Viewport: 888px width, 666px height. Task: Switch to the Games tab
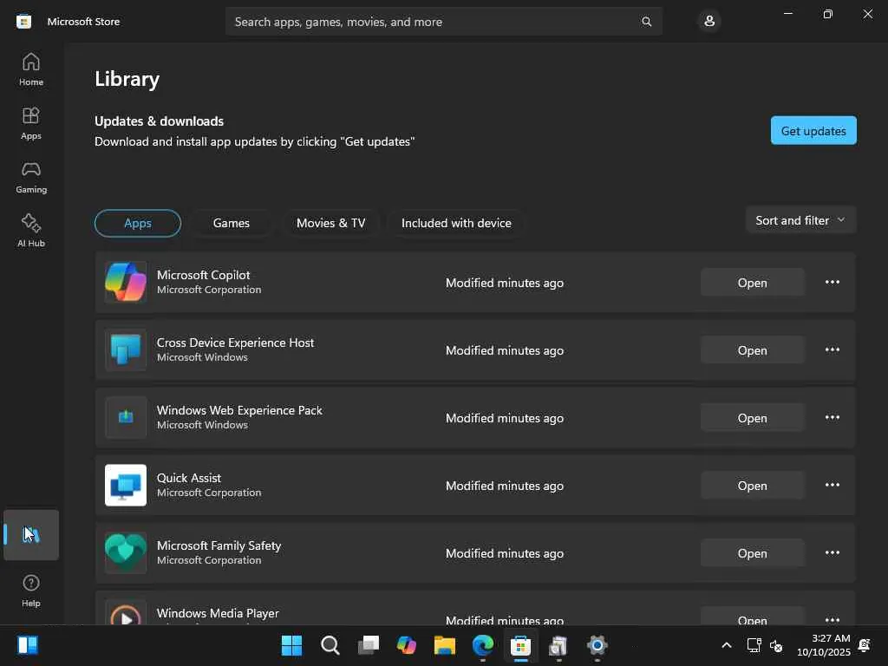(231, 223)
